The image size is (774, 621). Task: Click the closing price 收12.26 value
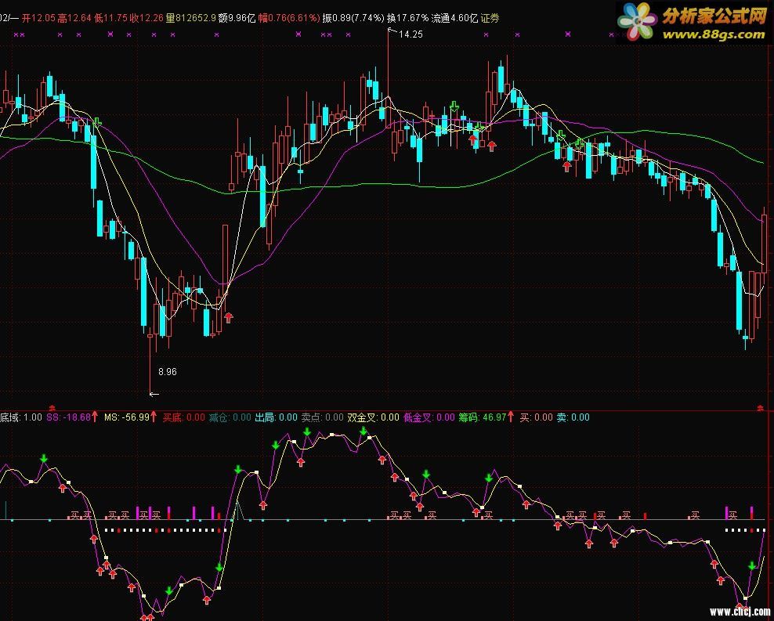(146, 19)
